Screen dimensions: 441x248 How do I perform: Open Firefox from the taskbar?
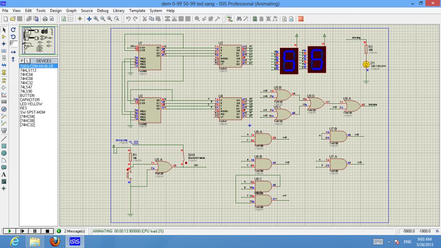pyautogui.click(x=55, y=242)
